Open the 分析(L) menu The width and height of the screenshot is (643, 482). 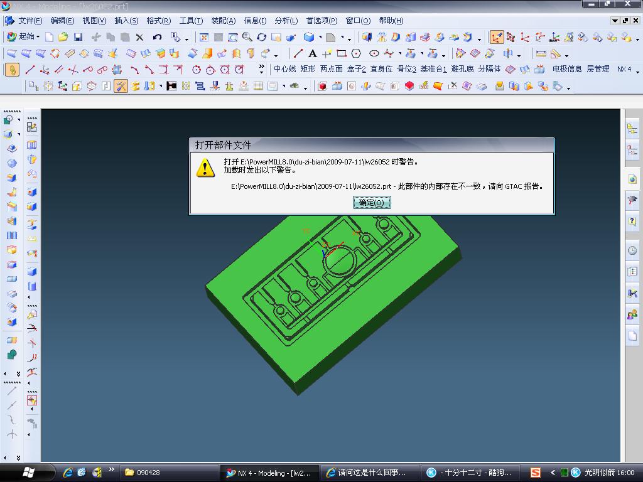[286, 21]
